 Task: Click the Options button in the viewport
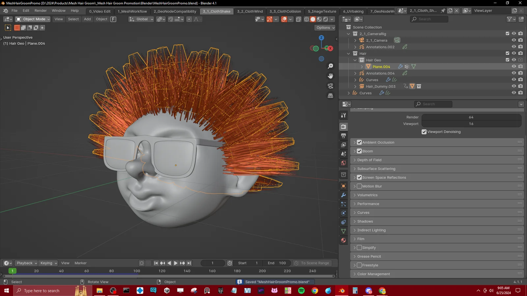pyautogui.click(x=324, y=28)
